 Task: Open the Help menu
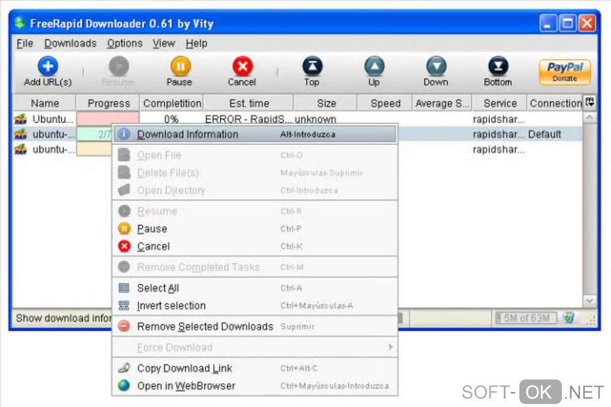(x=196, y=43)
